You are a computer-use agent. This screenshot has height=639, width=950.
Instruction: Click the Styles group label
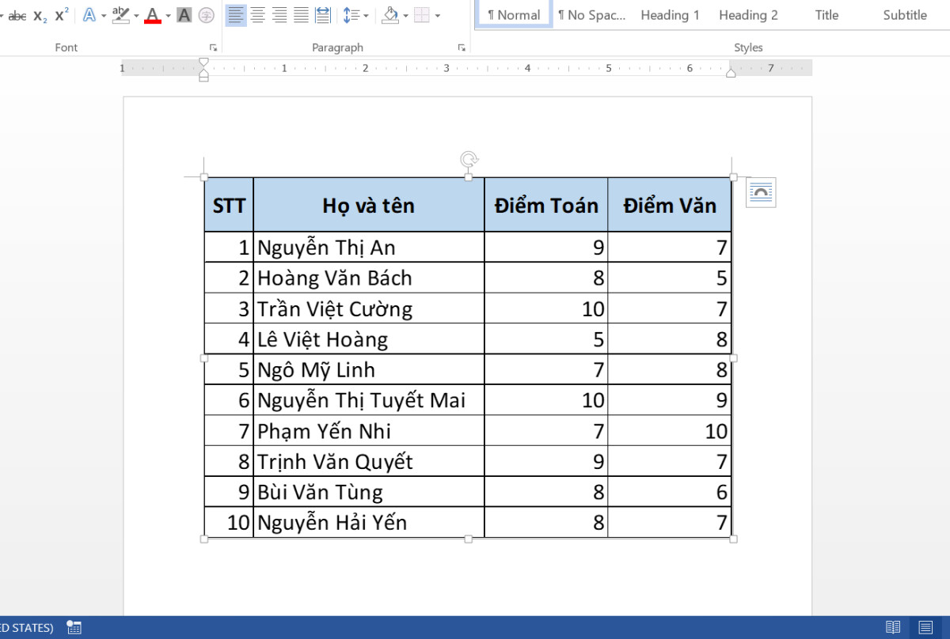[x=748, y=47]
